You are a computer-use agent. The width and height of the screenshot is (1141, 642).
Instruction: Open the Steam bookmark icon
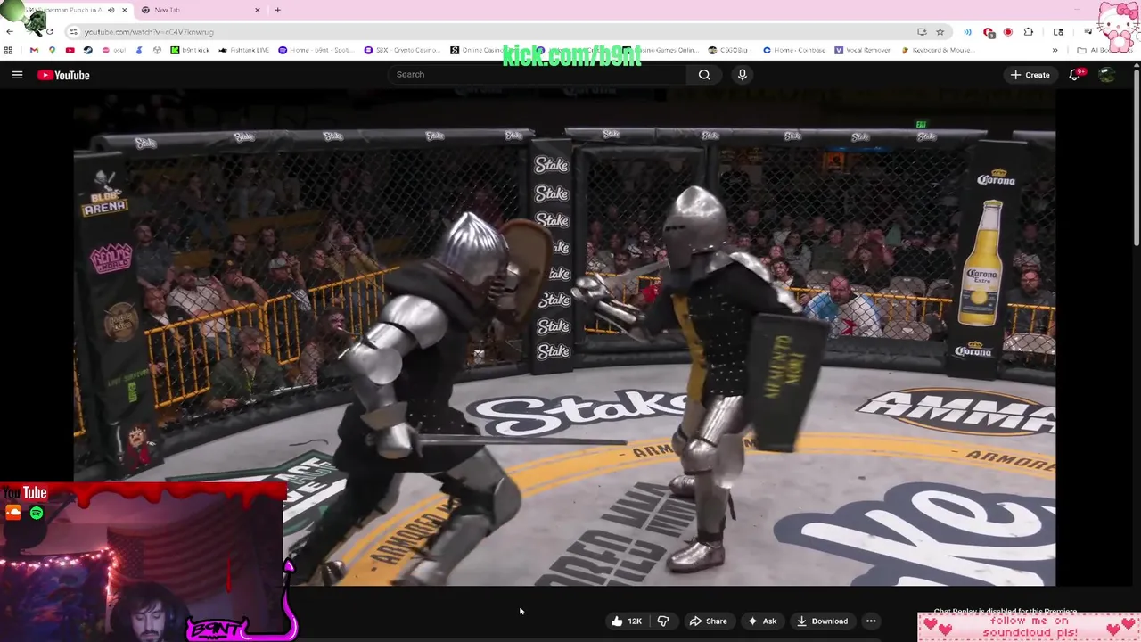[87, 51]
